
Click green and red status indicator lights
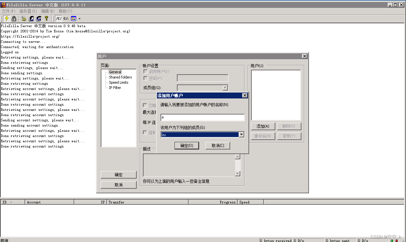coord(394,241)
